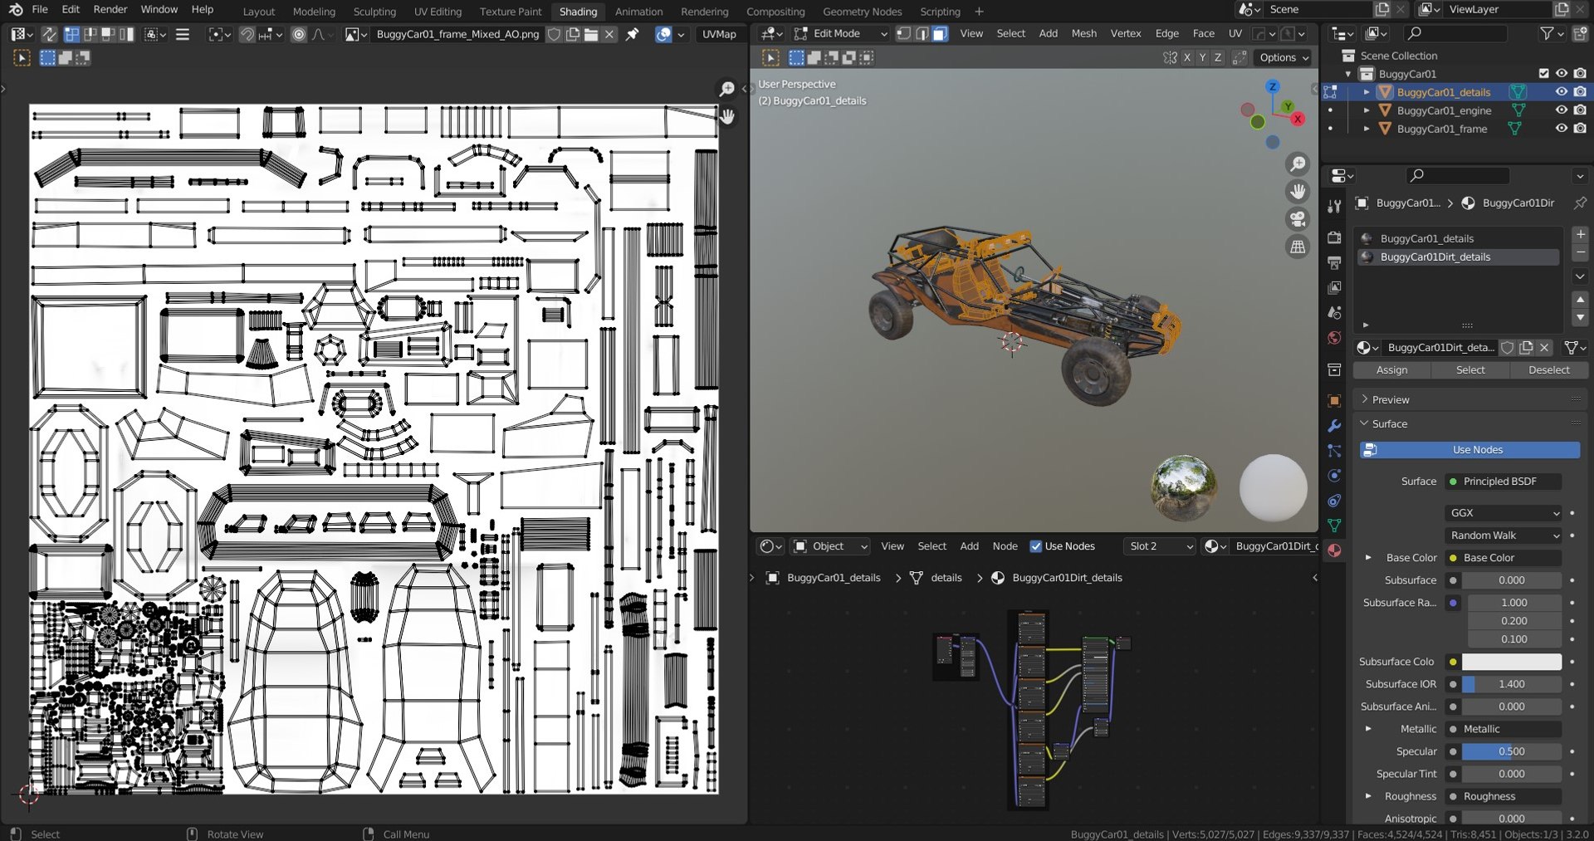This screenshot has width=1594, height=841.
Task: Click the Assign button
Action: [1391, 370]
